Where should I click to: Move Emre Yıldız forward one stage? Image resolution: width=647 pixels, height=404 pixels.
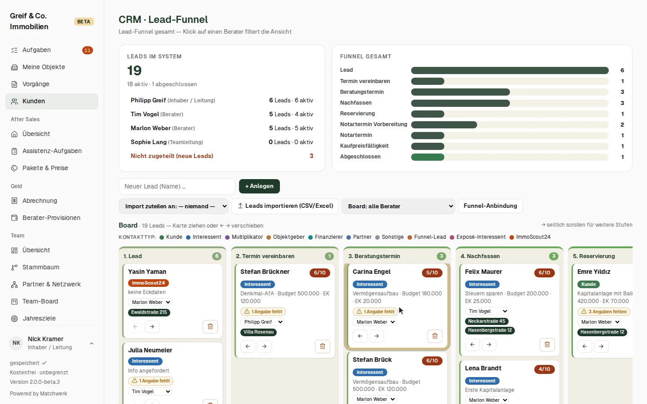(602, 347)
